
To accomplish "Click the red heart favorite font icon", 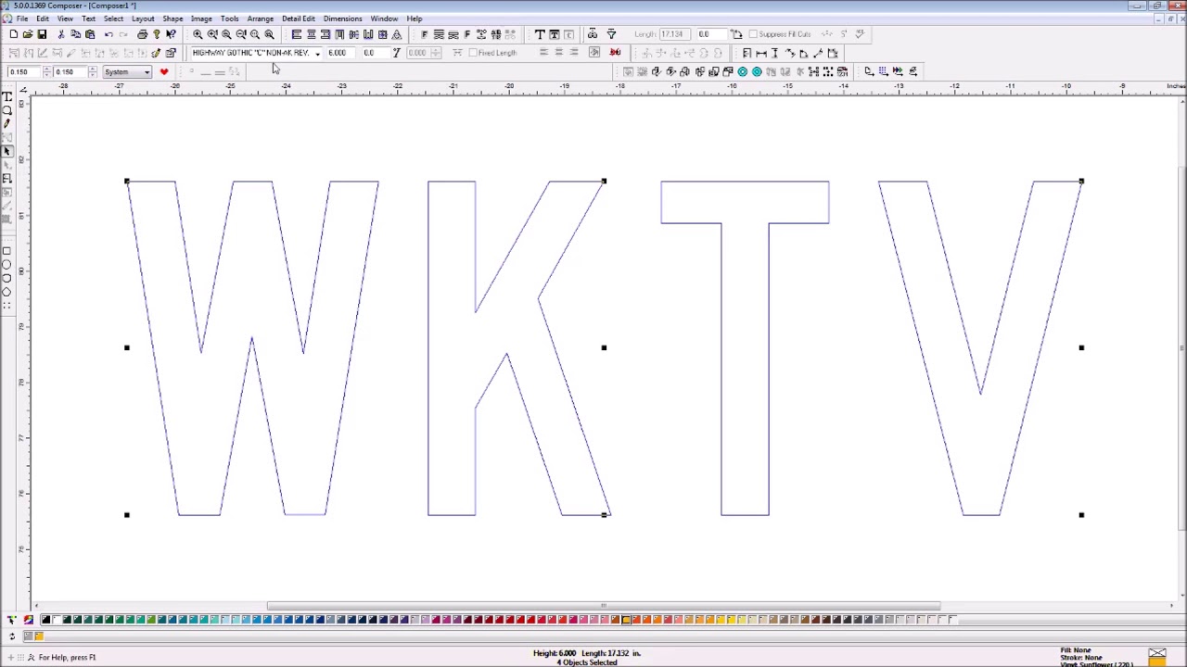I will tap(164, 71).
